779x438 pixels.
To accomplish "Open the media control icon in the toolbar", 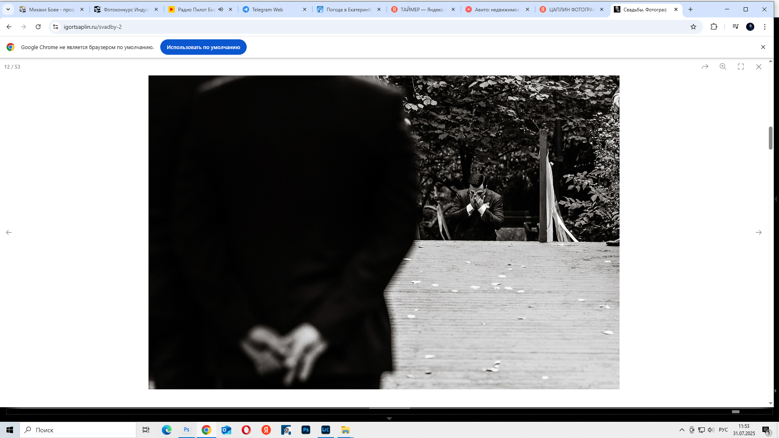I will pos(736,27).
